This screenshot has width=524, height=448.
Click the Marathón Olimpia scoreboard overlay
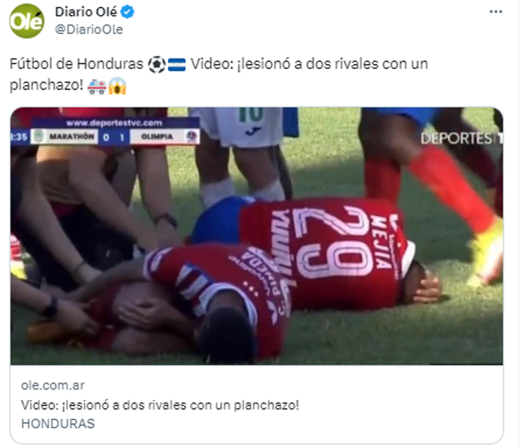click(x=106, y=137)
